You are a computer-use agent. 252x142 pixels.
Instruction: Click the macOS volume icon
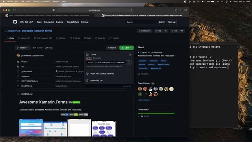(203, 2)
